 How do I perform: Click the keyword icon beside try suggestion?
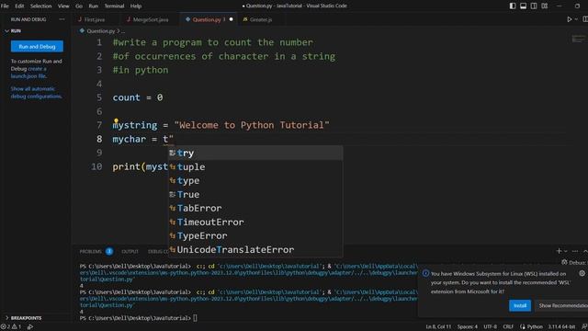tap(173, 154)
